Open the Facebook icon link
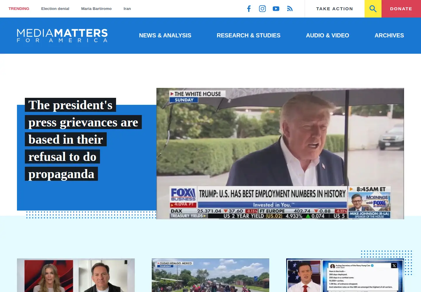421x292 pixels. [x=249, y=9]
